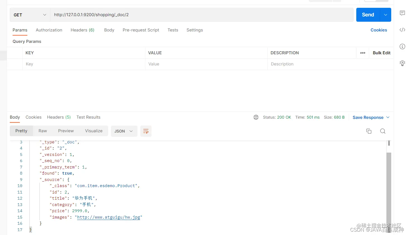Viewport: 408px width, 235px height.
Task: Click the DESCRIPTION column header
Action: (x=284, y=53)
